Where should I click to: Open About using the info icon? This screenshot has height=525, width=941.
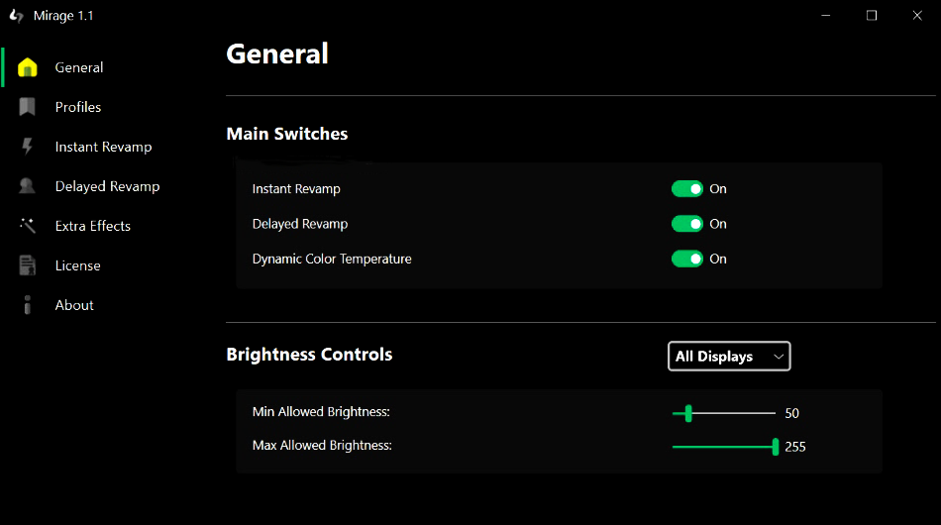[x=27, y=305]
